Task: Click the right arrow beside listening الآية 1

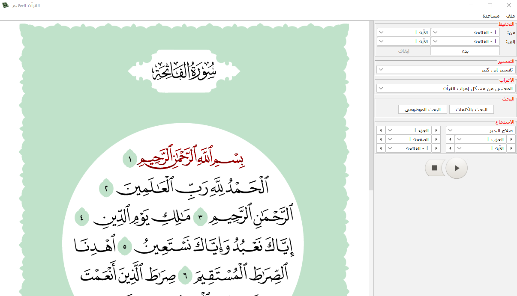Action: pos(511,148)
